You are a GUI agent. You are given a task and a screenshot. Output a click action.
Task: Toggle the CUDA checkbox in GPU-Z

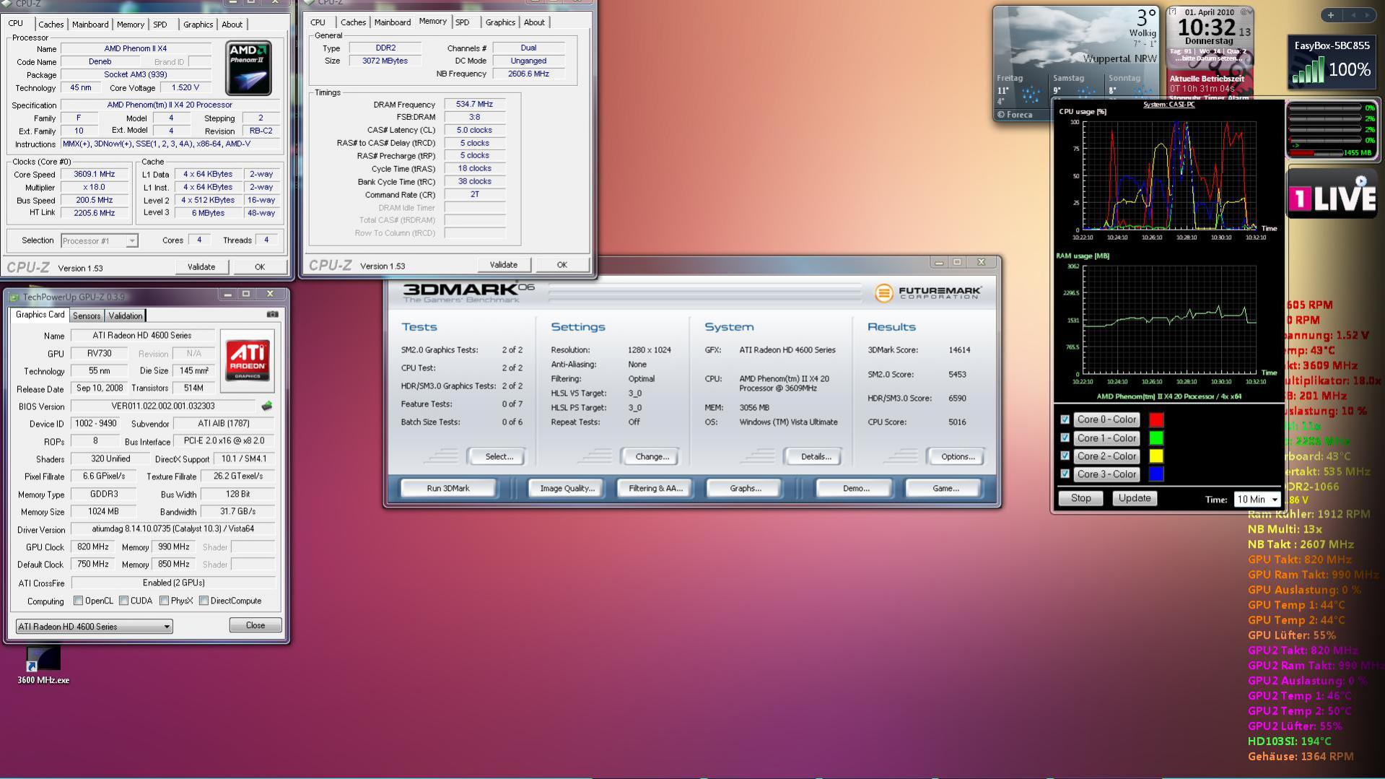[124, 601]
